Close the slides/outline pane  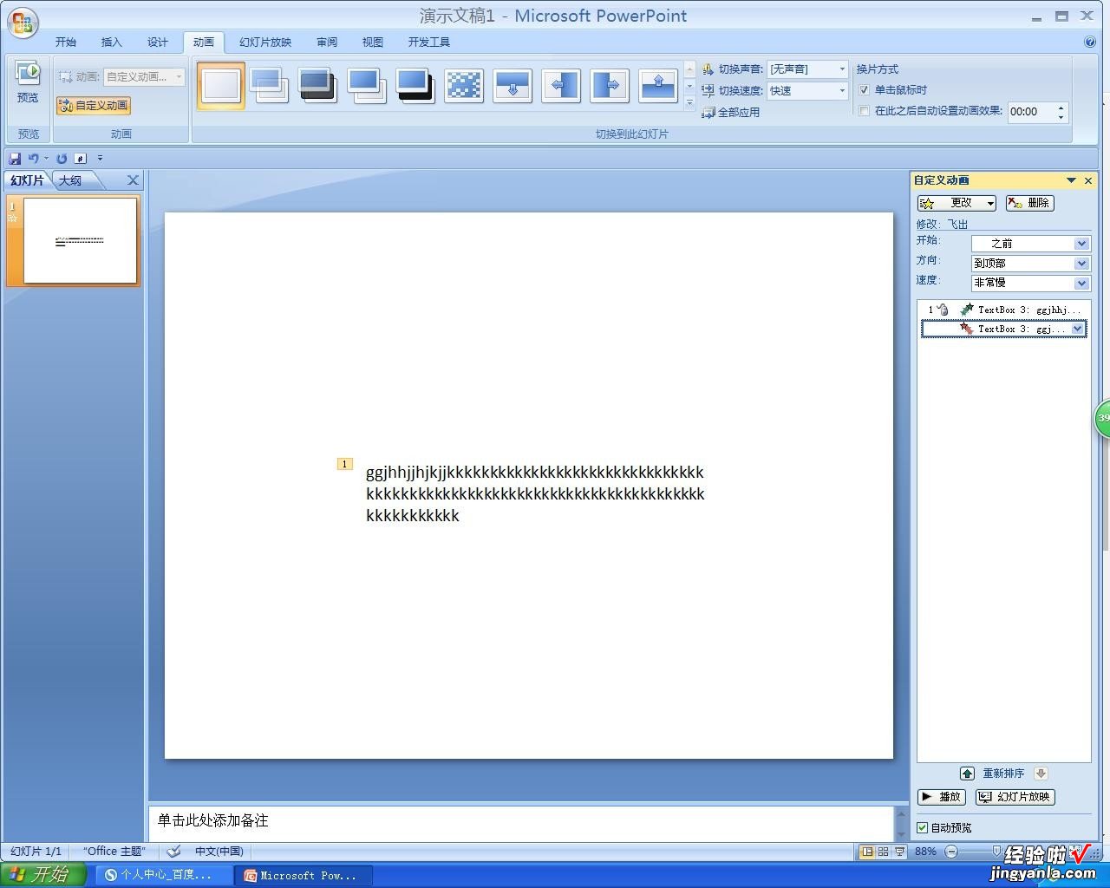133,180
